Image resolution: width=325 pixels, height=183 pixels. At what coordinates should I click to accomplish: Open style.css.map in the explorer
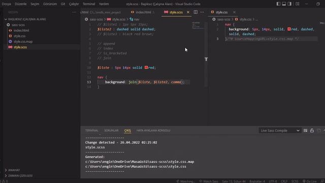(23, 42)
